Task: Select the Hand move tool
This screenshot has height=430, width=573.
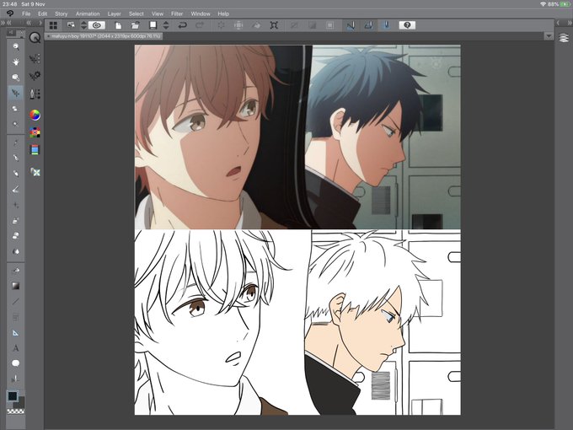Action: 16,62
